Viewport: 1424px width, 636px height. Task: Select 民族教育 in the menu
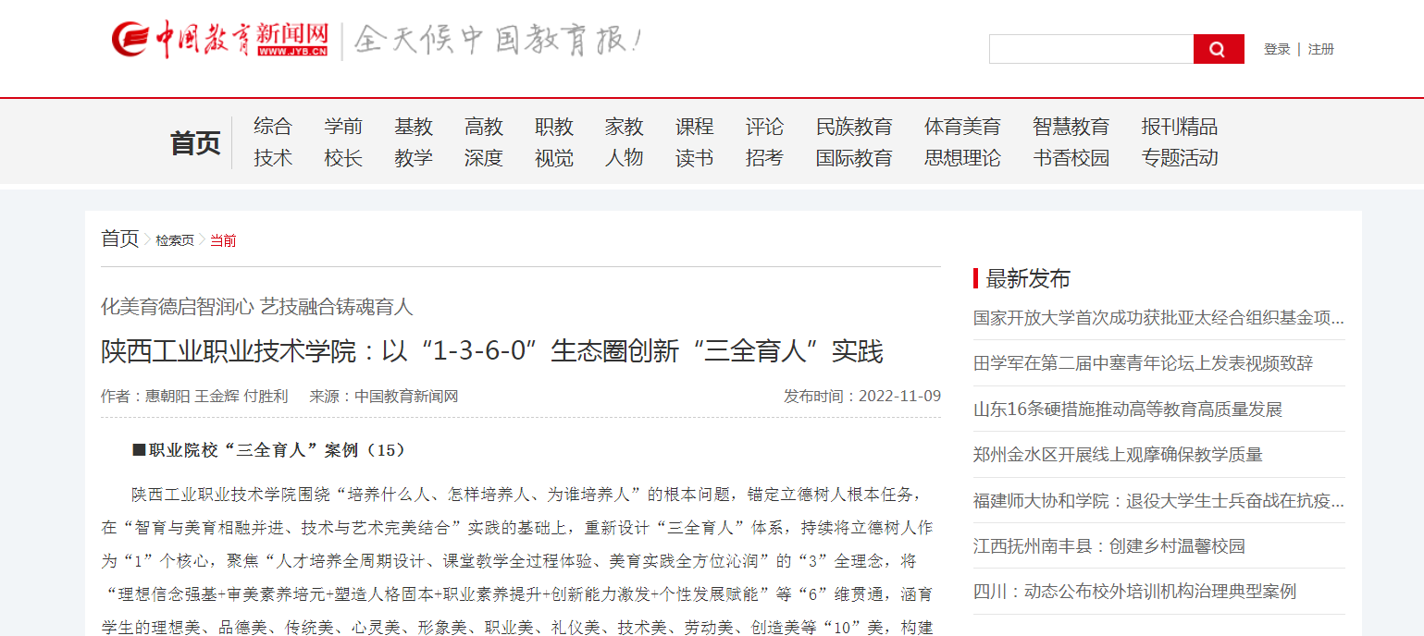(x=854, y=127)
